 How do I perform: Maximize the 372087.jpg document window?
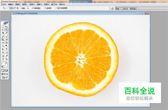click(x=142, y=13)
